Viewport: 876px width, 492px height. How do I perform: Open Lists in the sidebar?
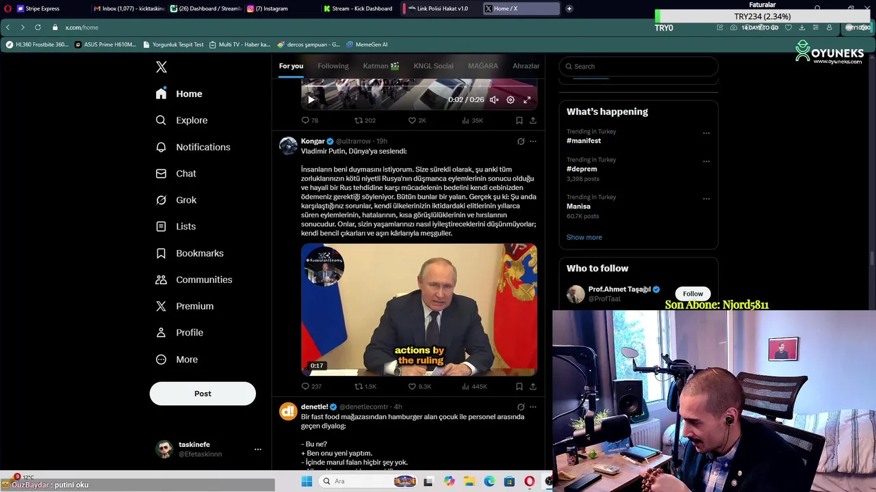point(175,226)
